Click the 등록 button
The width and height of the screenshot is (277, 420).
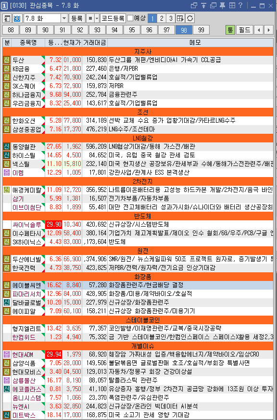(77, 18)
